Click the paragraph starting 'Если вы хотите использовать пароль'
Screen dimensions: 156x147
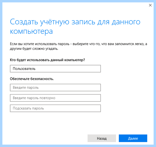coord(79,46)
